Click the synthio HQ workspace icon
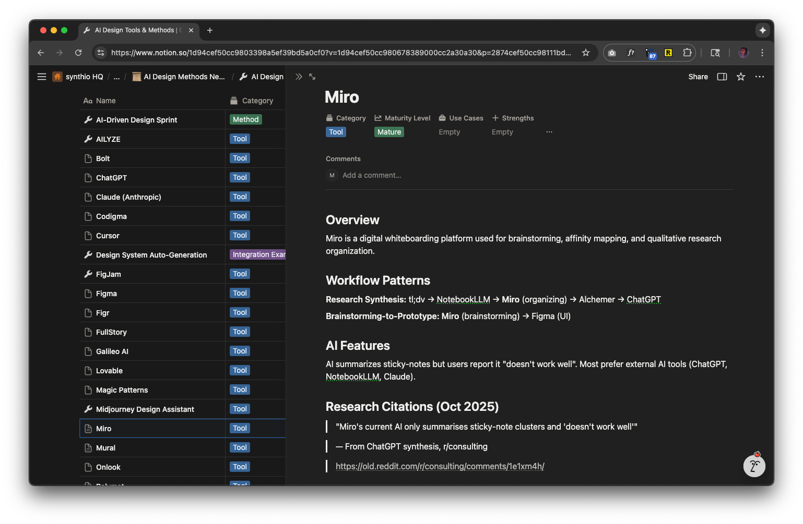 pyautogui.click(x=57, y=77)
